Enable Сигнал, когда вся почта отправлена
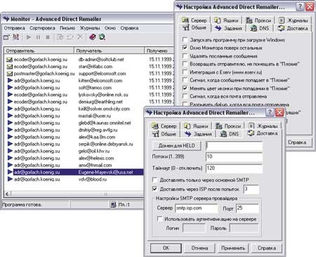The width and height of the screenshot is (316, 257). pos(185,96)
